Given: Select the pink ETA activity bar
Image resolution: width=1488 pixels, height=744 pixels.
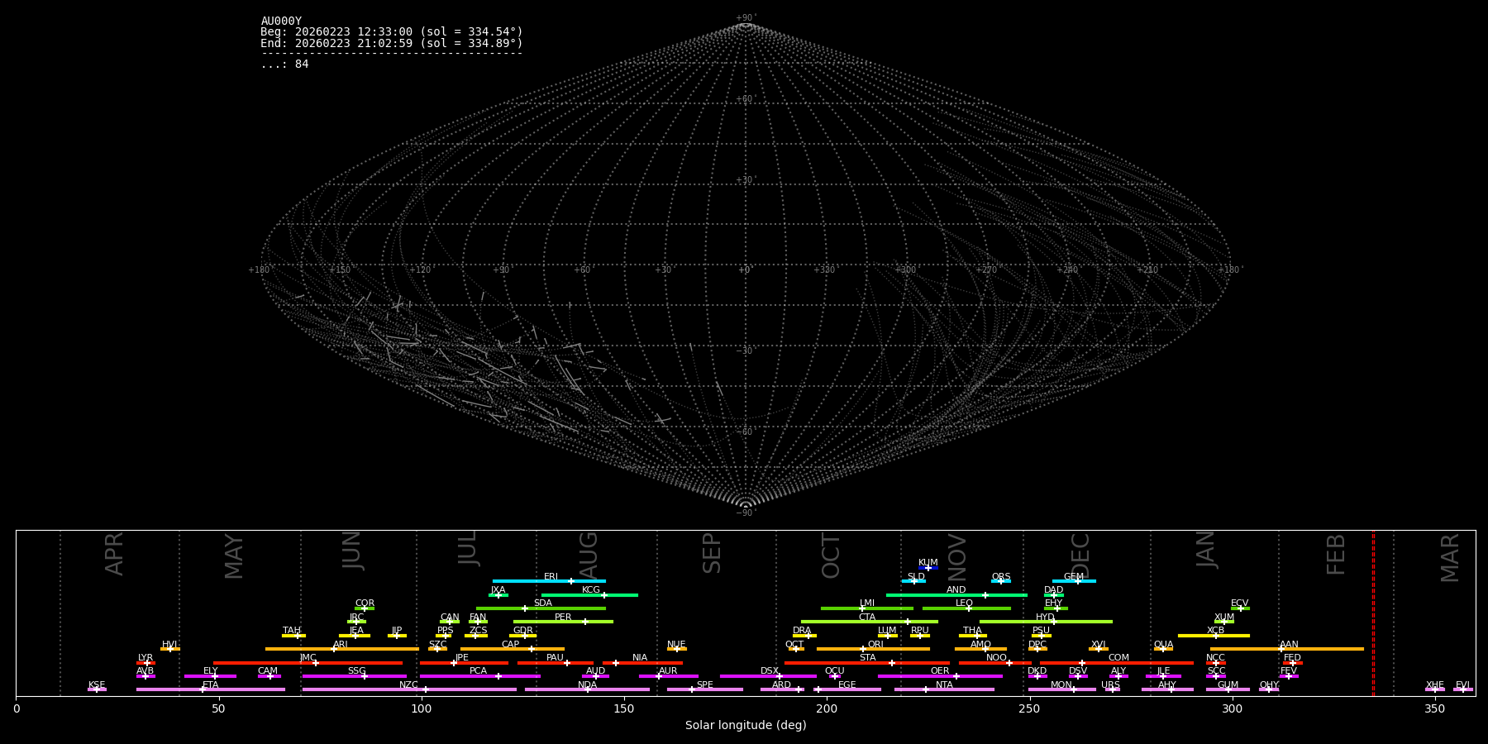Looking at the screenshot, I should (x=210, y=689).
